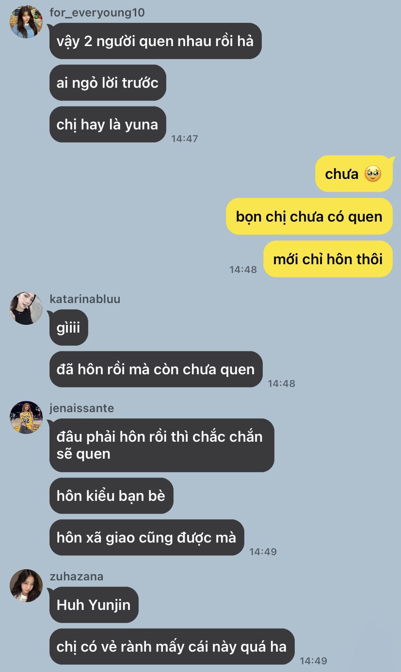
Task: Select the 'gìiii' message bubble
Action: (x=69, y=327)
